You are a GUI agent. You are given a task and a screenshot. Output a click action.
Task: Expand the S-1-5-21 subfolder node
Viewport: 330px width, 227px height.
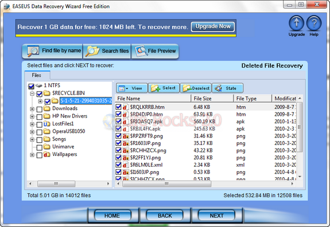40,101
